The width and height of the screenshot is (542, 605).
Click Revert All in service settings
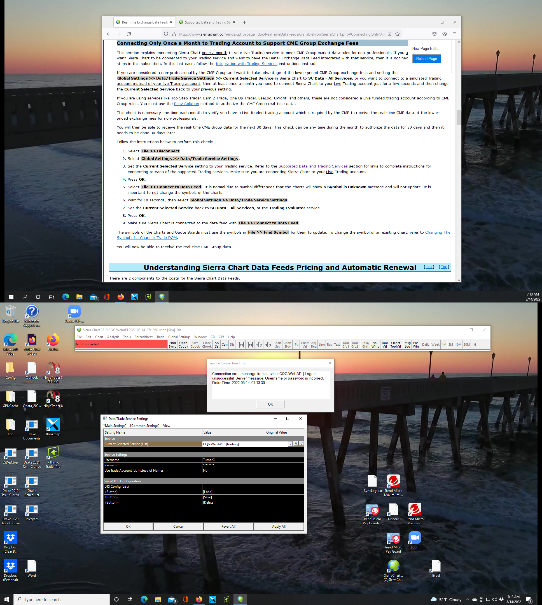point(228,526)
